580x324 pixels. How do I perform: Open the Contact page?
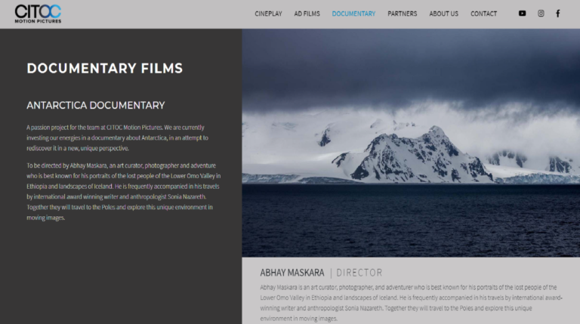tap(483, 14)
